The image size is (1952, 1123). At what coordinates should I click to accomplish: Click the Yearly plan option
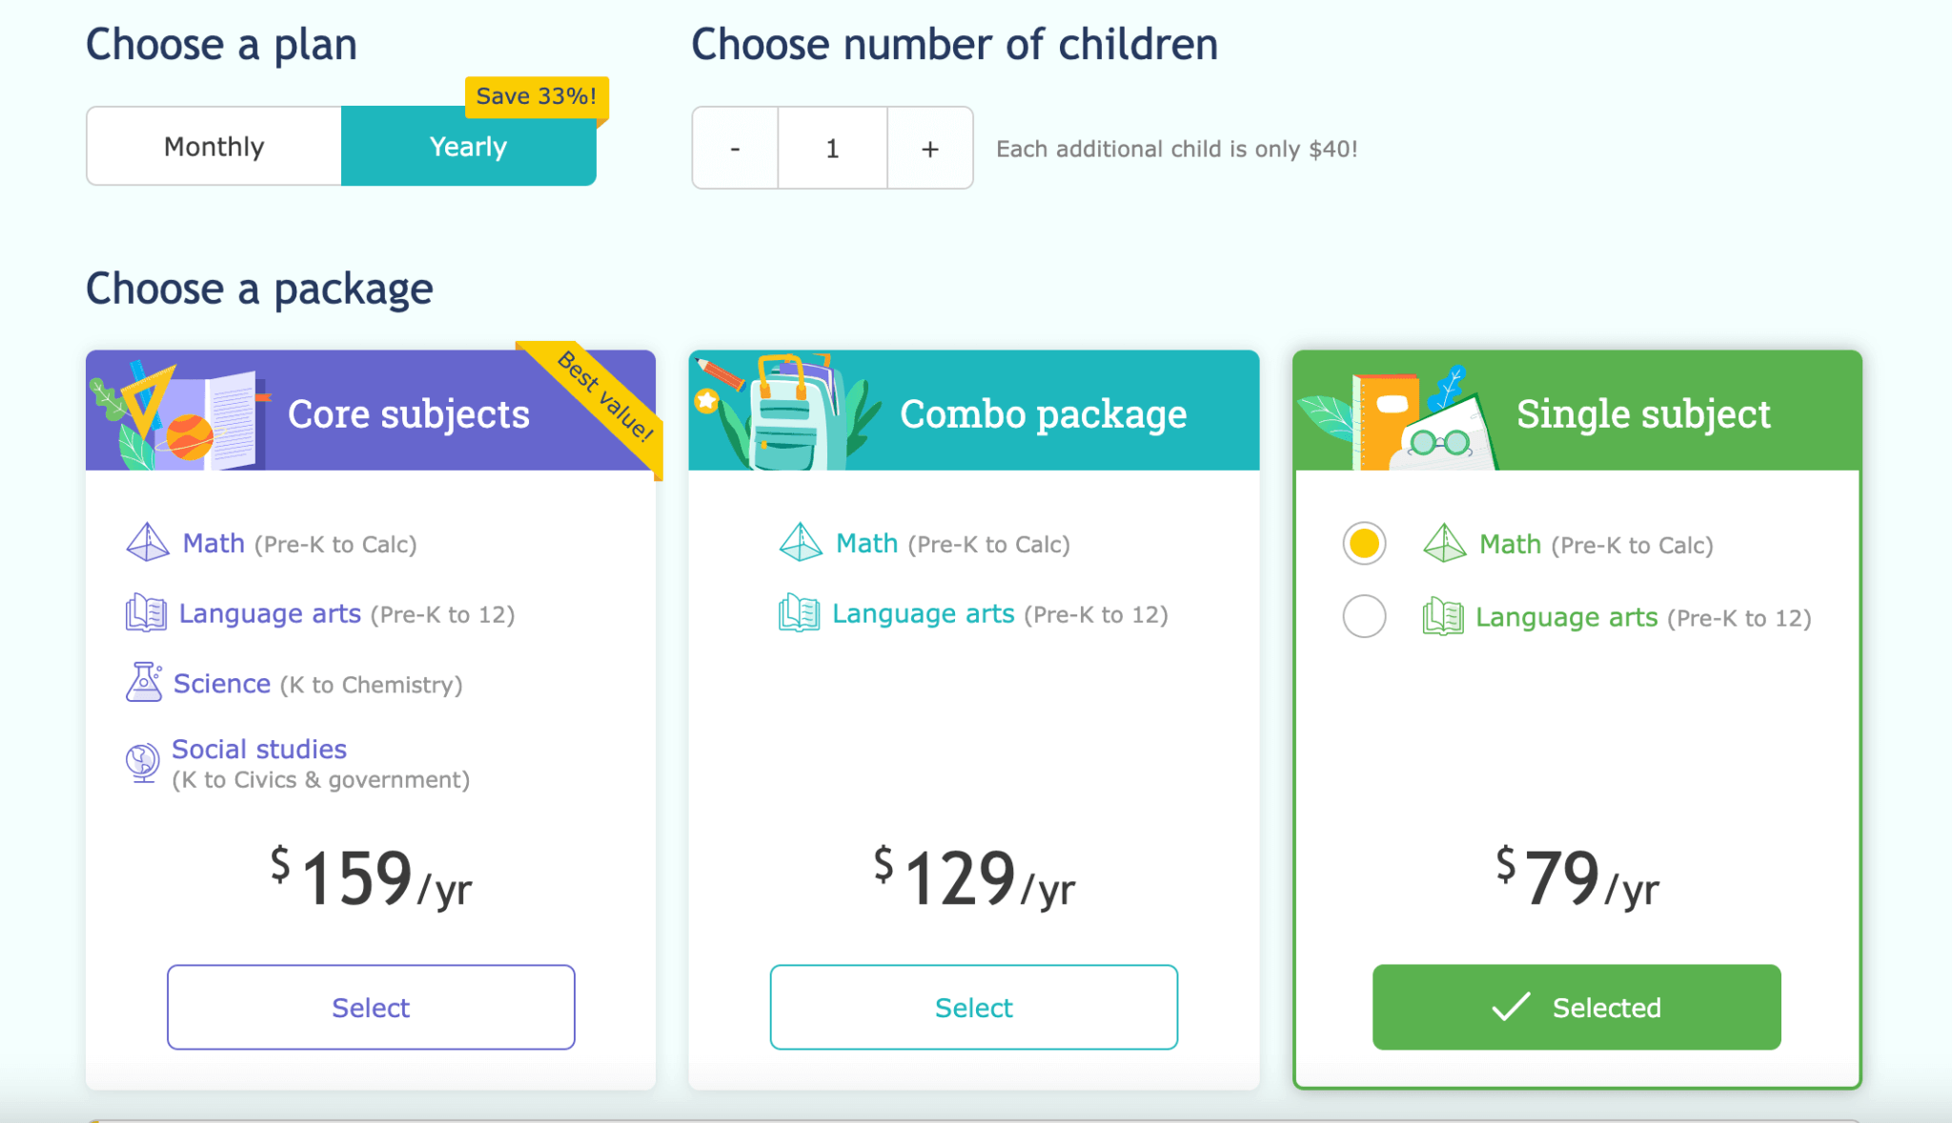click(468, 146)
